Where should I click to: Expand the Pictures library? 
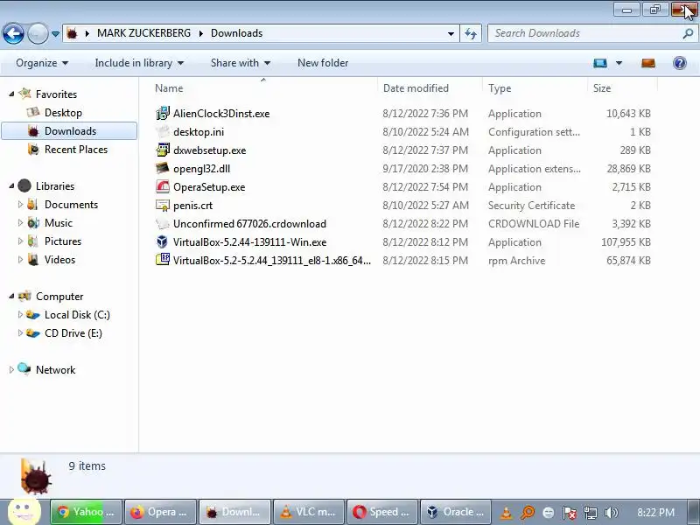click(x=20, y=241)
